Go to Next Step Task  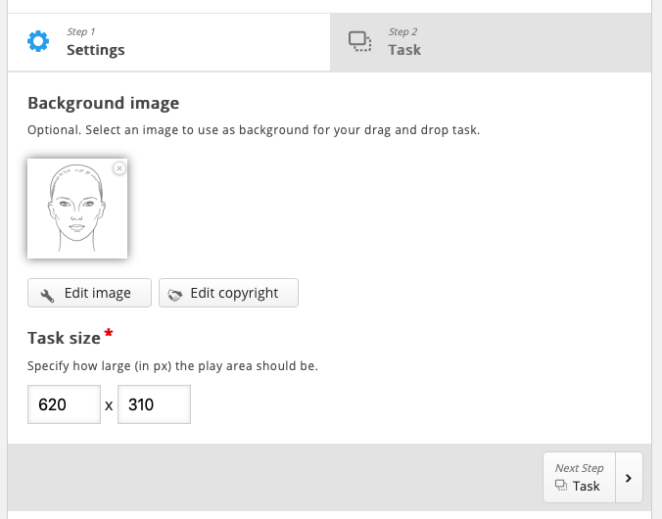[x=580, y=478]
